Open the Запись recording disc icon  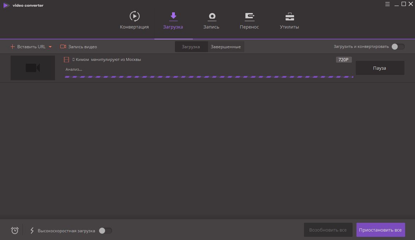click(212, 17)
